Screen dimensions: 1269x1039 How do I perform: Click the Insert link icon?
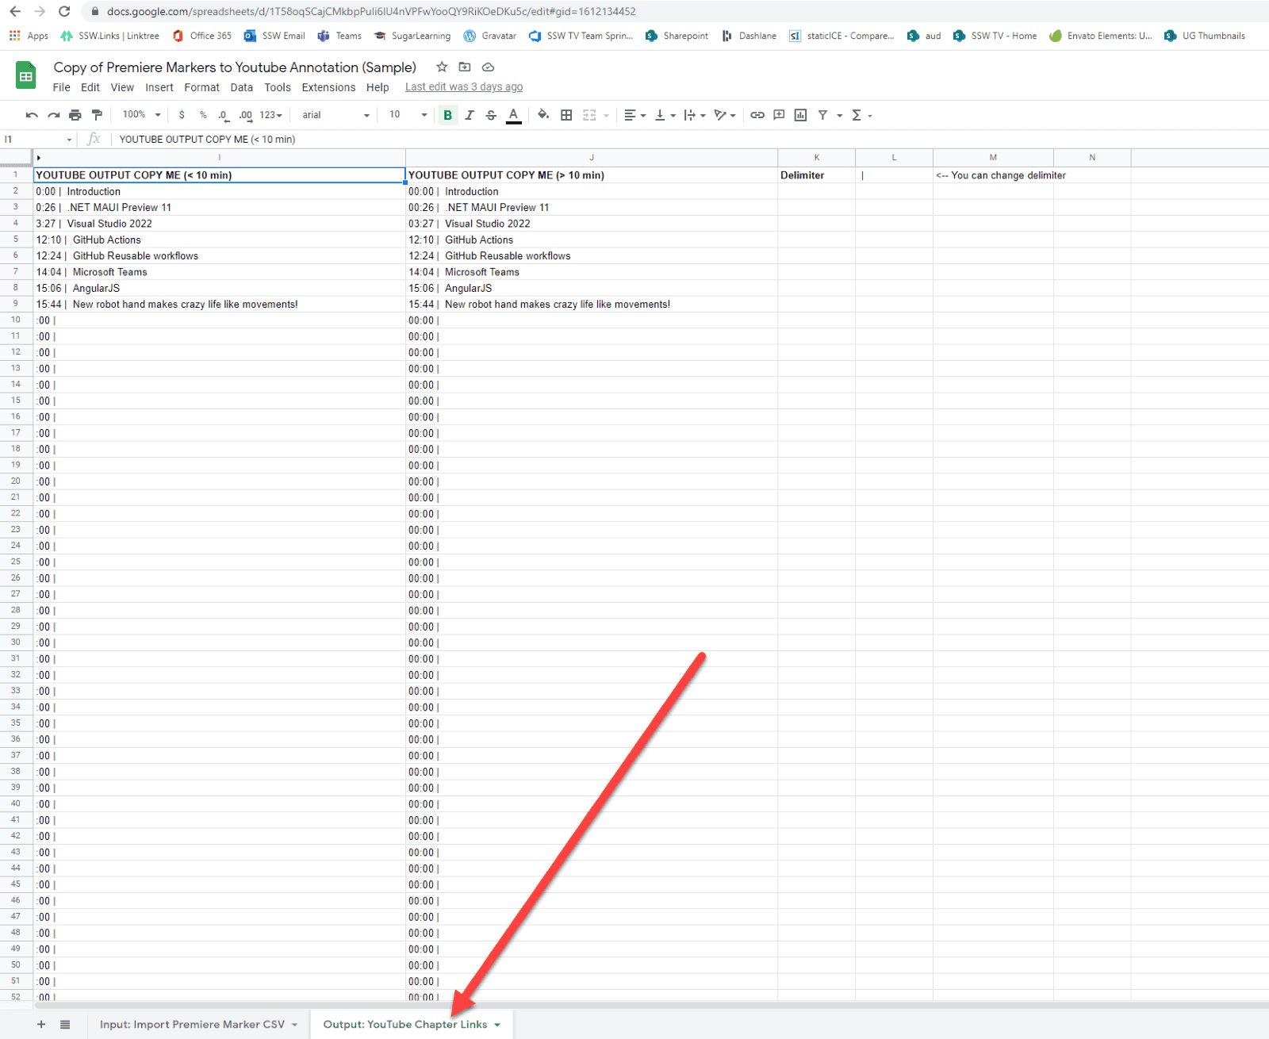click(757, 115)
